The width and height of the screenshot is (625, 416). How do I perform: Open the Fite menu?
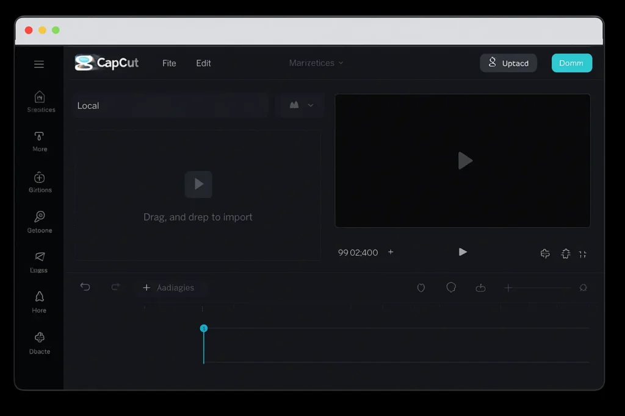point(169,63)
